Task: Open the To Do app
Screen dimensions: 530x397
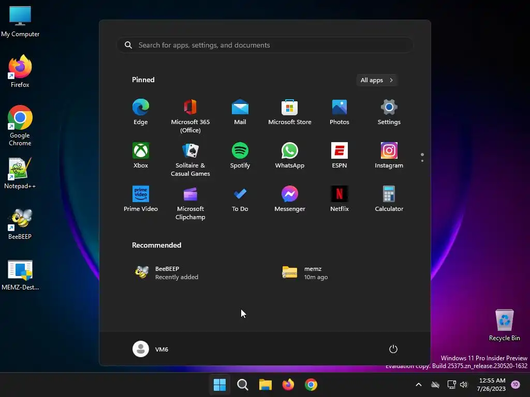Action: click(x=240, y=199)
